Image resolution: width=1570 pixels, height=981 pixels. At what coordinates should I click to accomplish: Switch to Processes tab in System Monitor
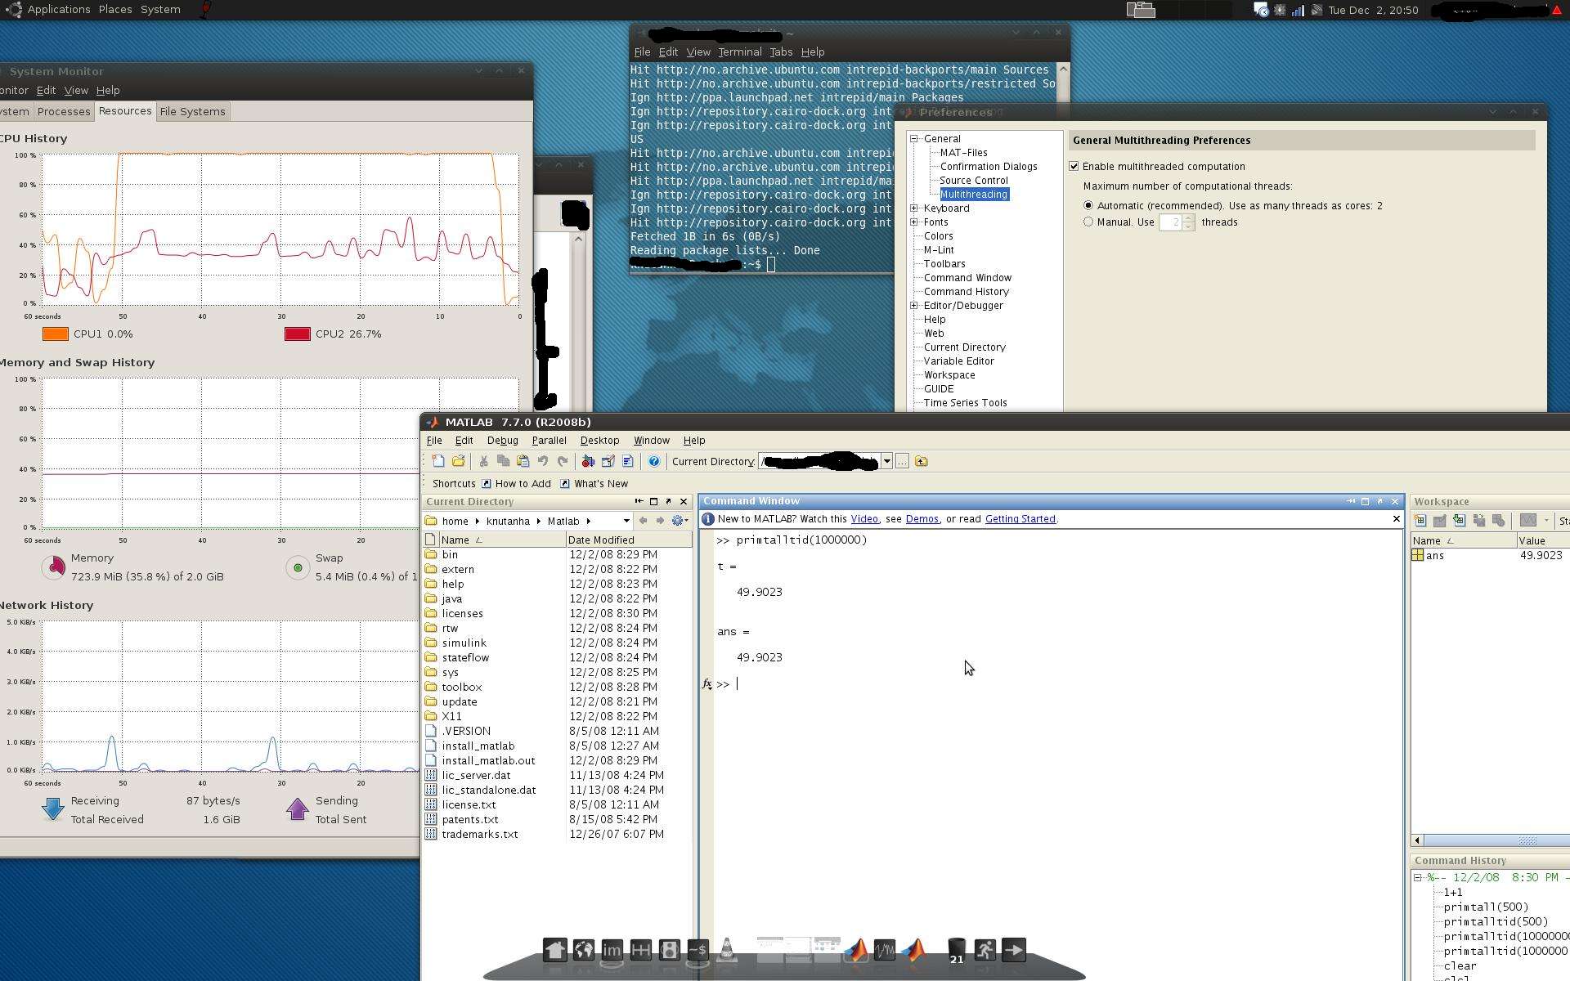pyautogui.click(x=64, y=111)
